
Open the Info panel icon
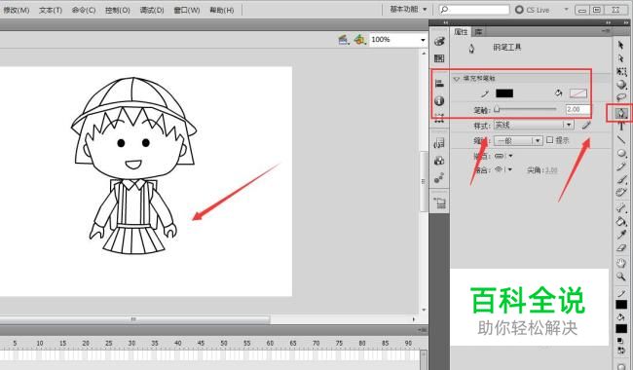coord(439,101)
